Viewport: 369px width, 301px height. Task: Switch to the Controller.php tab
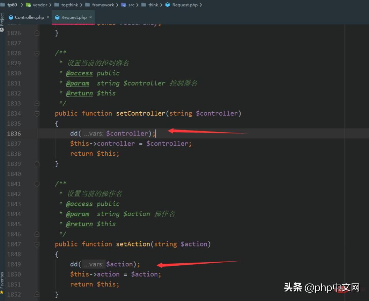29,17
